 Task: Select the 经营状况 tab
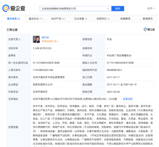[103, 19]
